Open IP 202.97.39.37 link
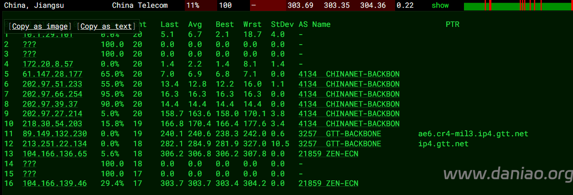 tap(50, 104)
